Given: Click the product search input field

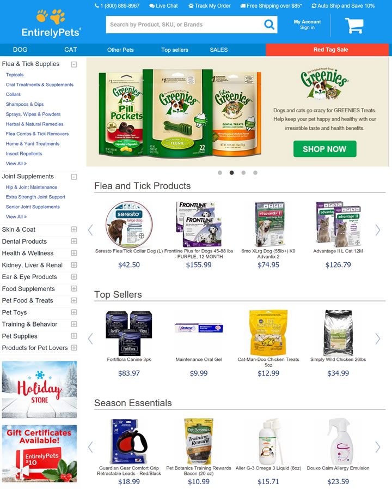Looking at the screenshot, I should pos(185,25).
